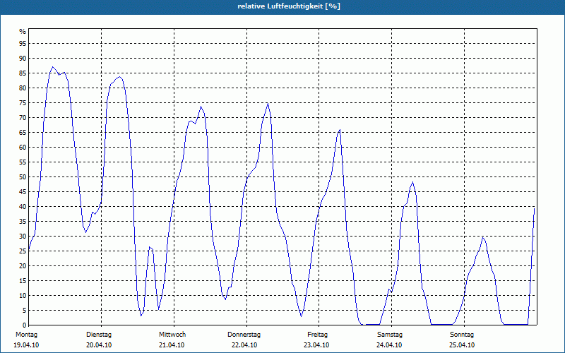
Task: Click the y-axis value 80
Action: 23,88
